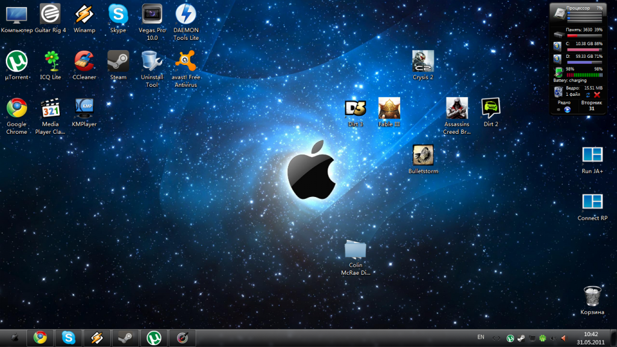Image resolution: width=617 pixels, height=347 pixels.
Task: Select the CCleaner desktop icon
Action: [84, 65]
